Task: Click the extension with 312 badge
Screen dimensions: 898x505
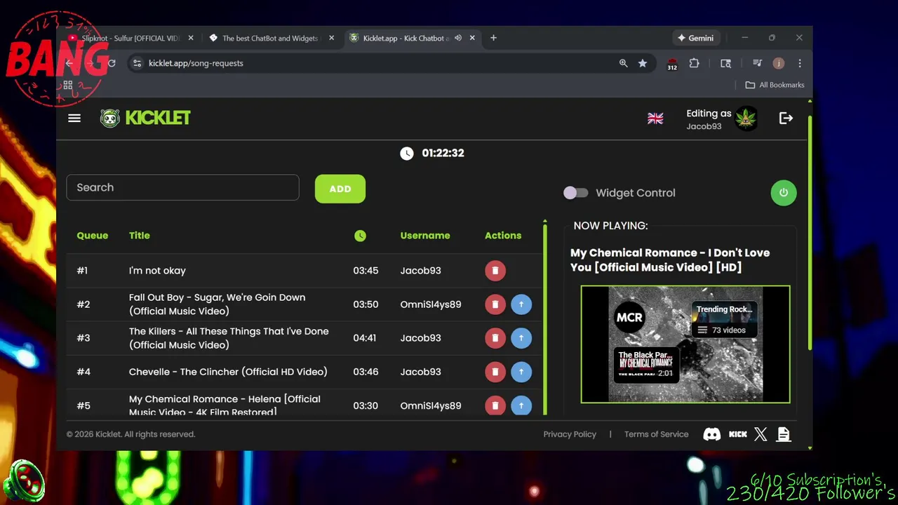Action: pos(672,64)
